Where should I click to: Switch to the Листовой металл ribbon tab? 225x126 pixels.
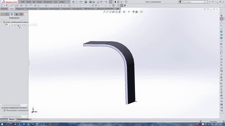(x=32, y=9)
